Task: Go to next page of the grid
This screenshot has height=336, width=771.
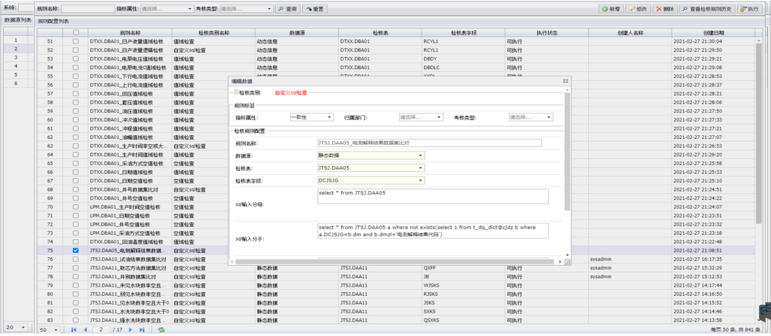Action: (130, 329)
